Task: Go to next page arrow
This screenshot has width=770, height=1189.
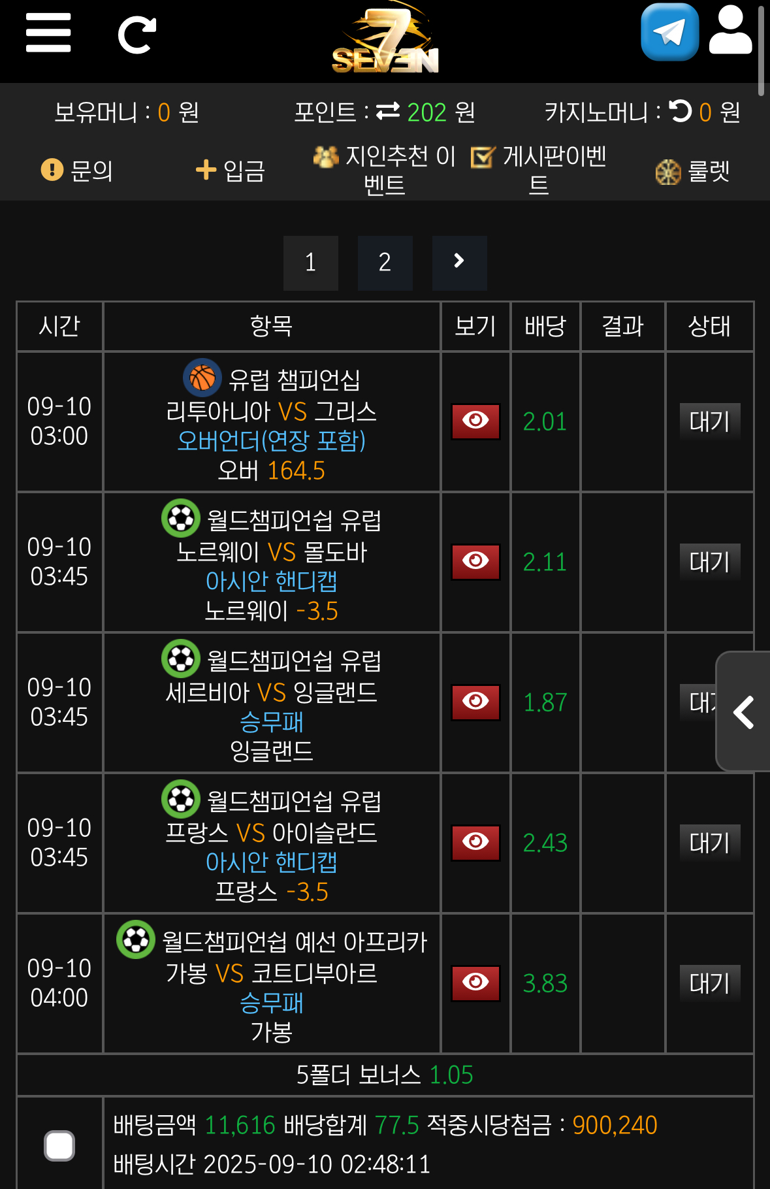Action: (x=459, y=263)
